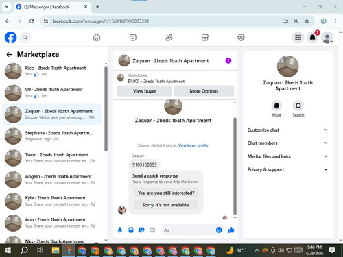Open Ann 2beds 1bath Apartment chat
Image resolution: width=343 pixels, height=257 pixels.
[x=51, y=223]
